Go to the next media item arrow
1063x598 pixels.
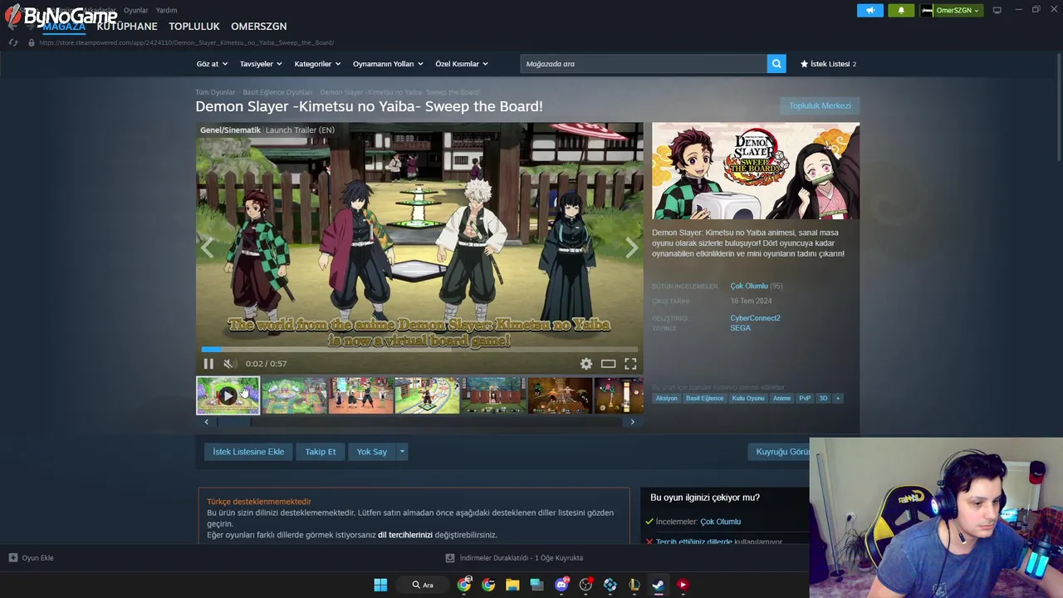[632, 248]
